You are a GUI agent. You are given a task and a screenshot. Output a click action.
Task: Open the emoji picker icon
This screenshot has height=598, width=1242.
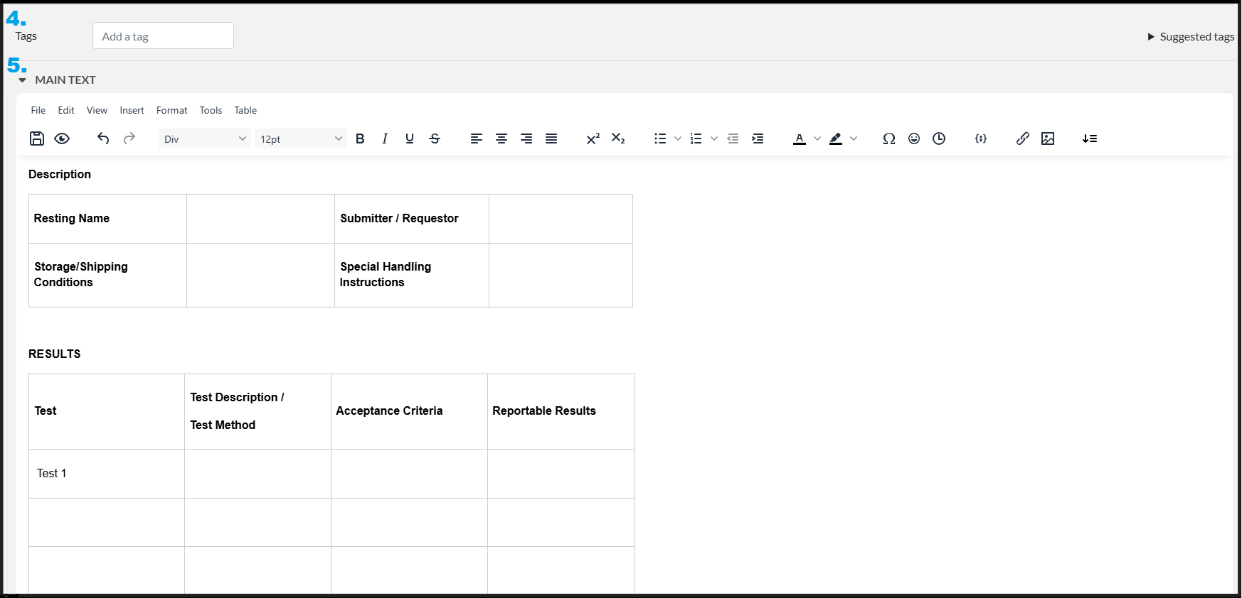914,138
